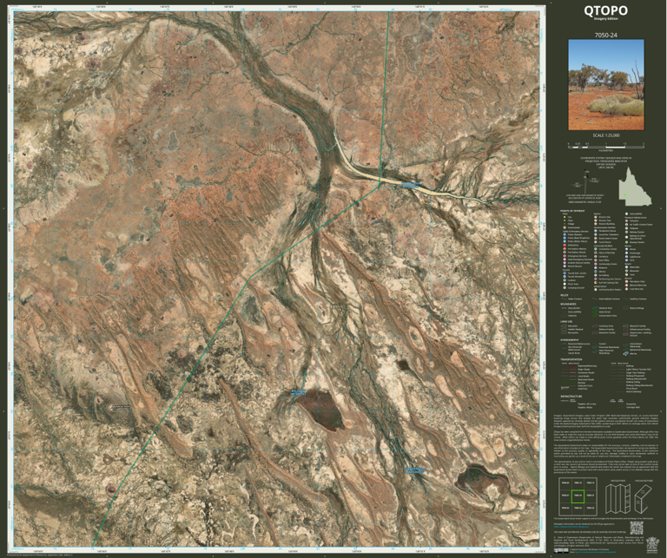The height and width of the screenshot is (558, 667).
Task: Click the kilometres scale bar
Action: point(605,145)
